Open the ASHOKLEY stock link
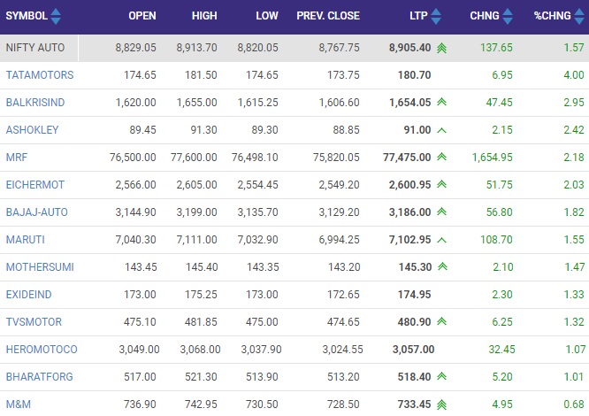This screenshot has width=589, height=416. [33, 129]
